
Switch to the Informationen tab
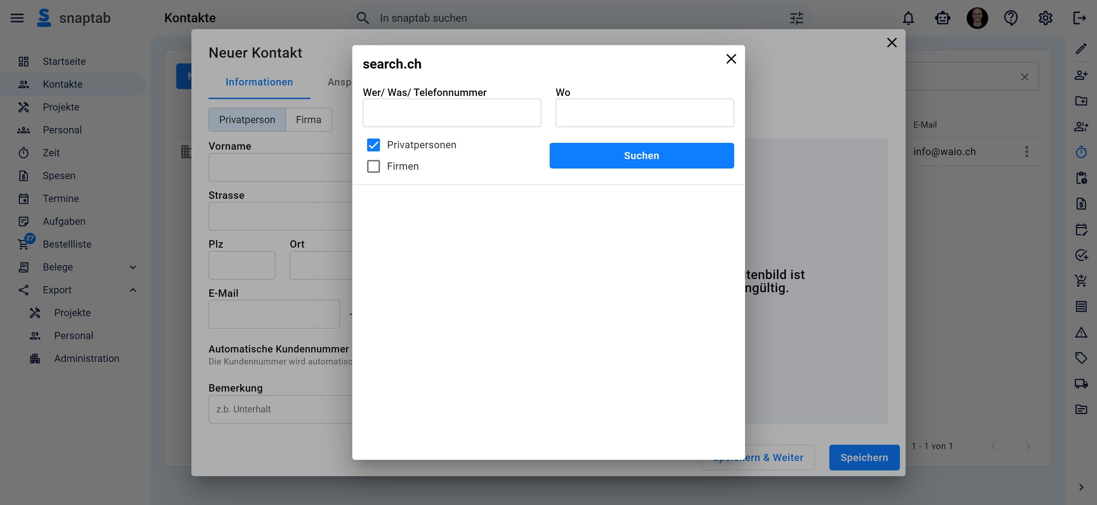click(259, 82)
